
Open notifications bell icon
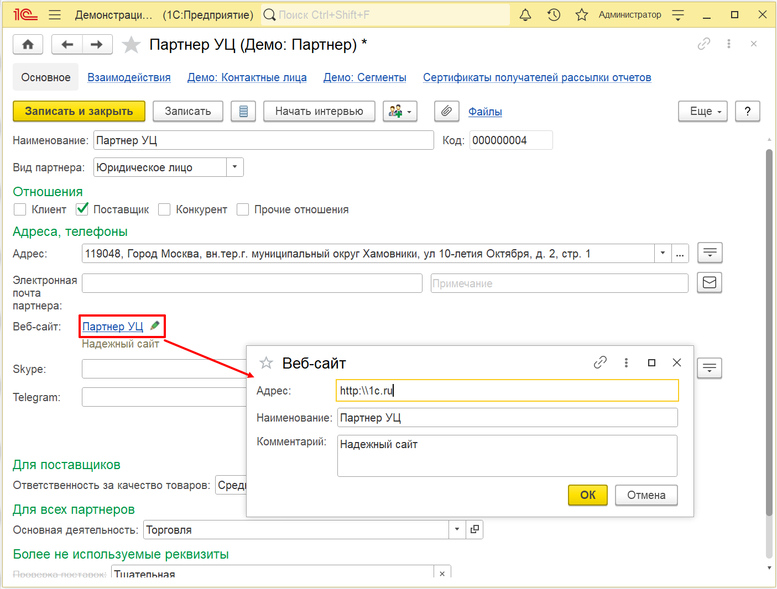click(525, 15)
